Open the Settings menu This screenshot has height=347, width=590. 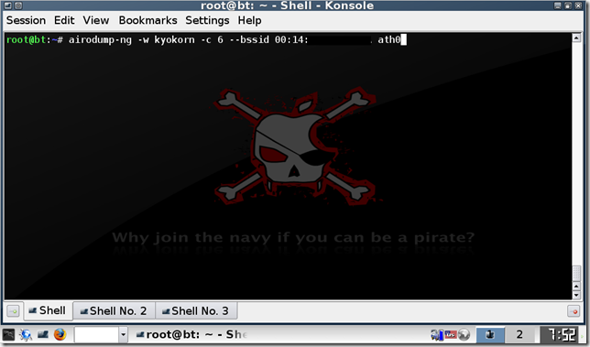pos(207,20)
